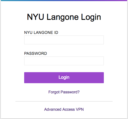Click the NYU Langone ID input field
Screen dimensions: 128x119
click(x=64, y=40)
